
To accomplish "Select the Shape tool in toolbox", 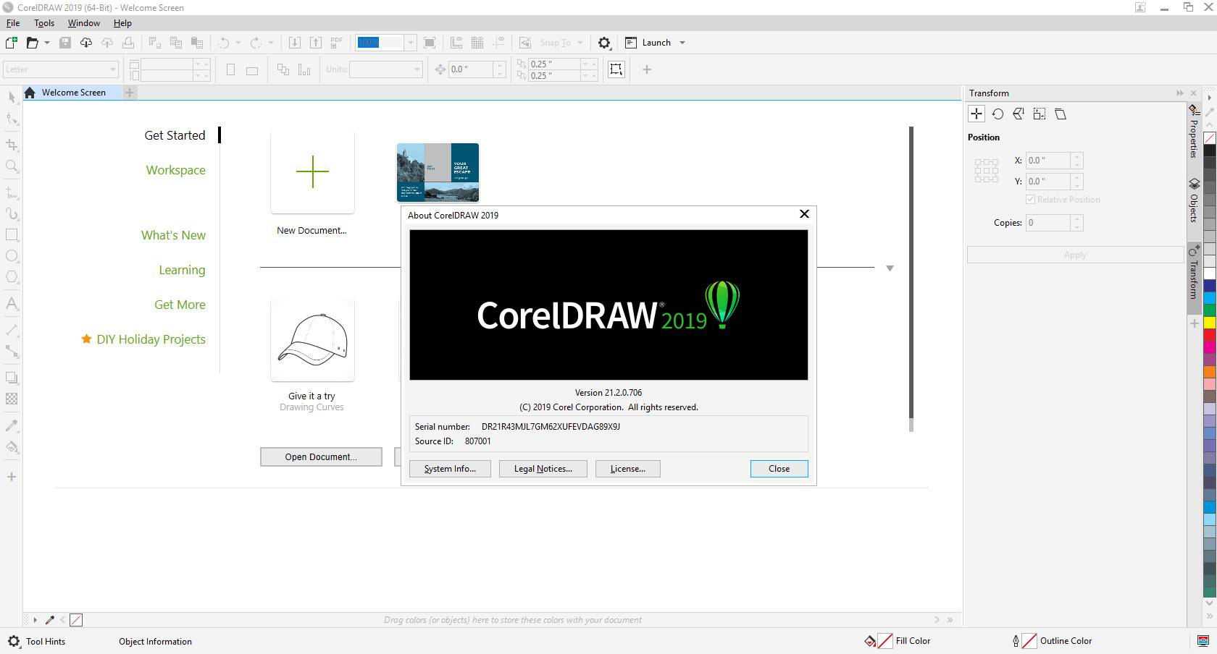I will (12, 119).
